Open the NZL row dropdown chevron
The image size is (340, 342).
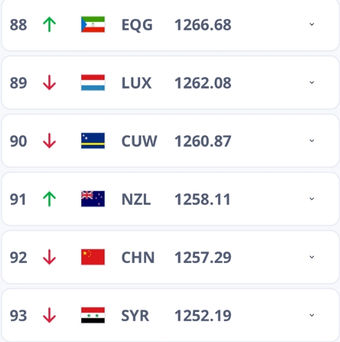(312, 199)
